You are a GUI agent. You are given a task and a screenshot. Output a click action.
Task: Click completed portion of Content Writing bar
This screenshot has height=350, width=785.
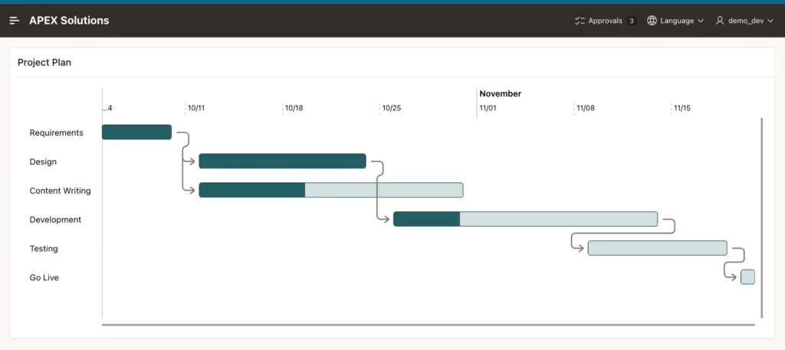pos(251,190)
